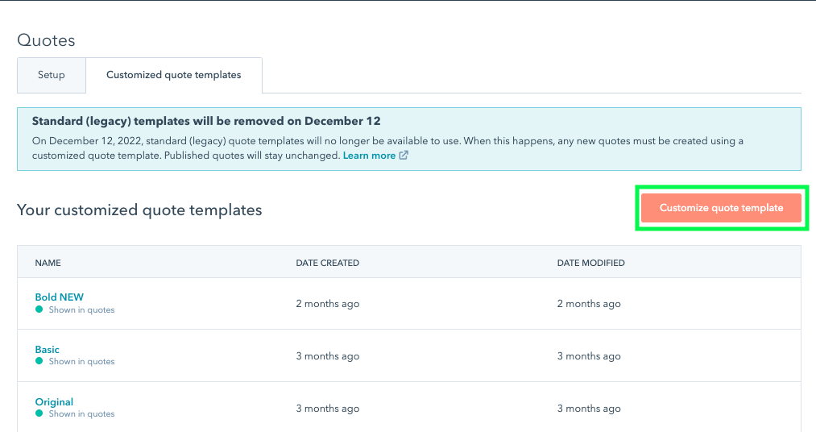Click "Shown in quotes" under Basic
This screenshot has height=432, width=816.
coord(81,362)
